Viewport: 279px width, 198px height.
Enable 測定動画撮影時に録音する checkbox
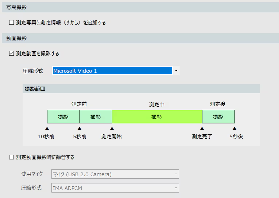point(11,157)
